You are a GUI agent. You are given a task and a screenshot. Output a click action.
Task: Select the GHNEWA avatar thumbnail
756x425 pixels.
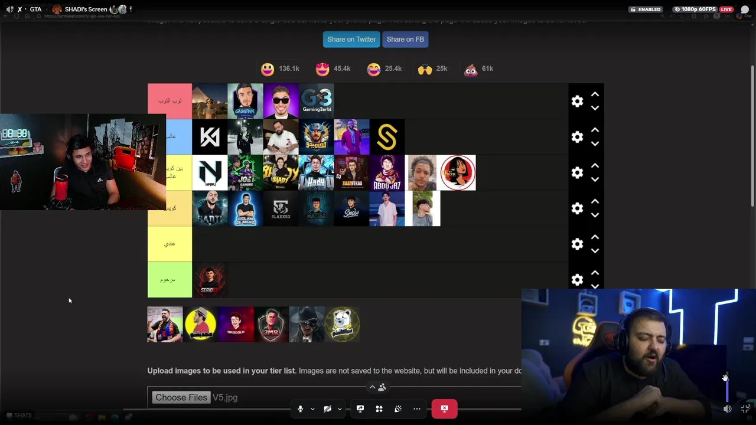tap(245, 101)
